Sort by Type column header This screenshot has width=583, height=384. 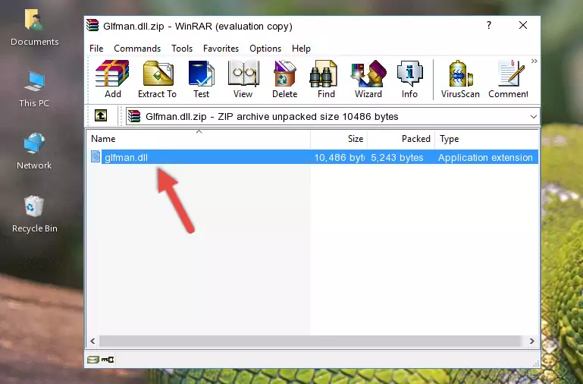[487, 139]
